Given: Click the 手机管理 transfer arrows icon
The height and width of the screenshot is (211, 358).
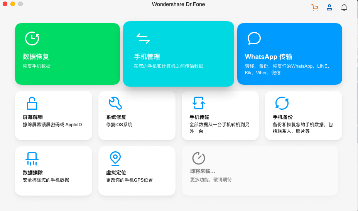Looking at the screenshot, I should point(143,38).
